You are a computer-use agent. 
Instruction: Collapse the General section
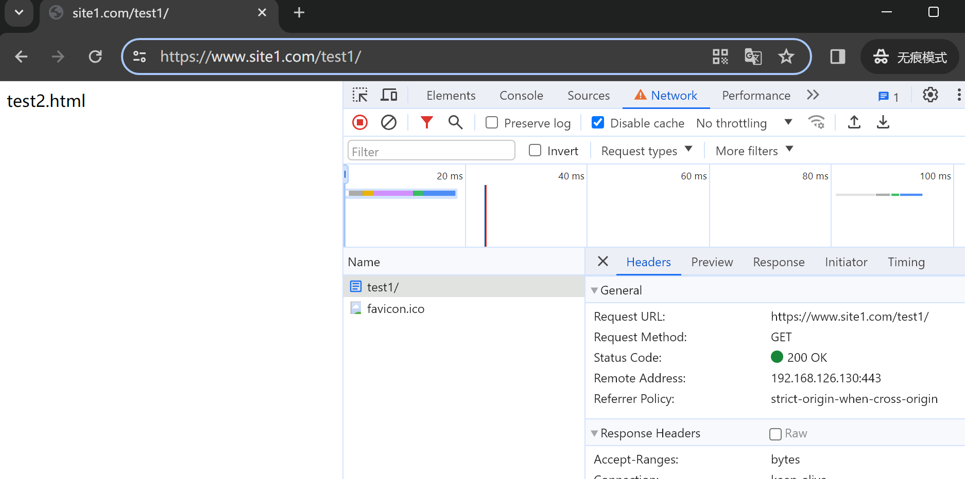[595, 290]
